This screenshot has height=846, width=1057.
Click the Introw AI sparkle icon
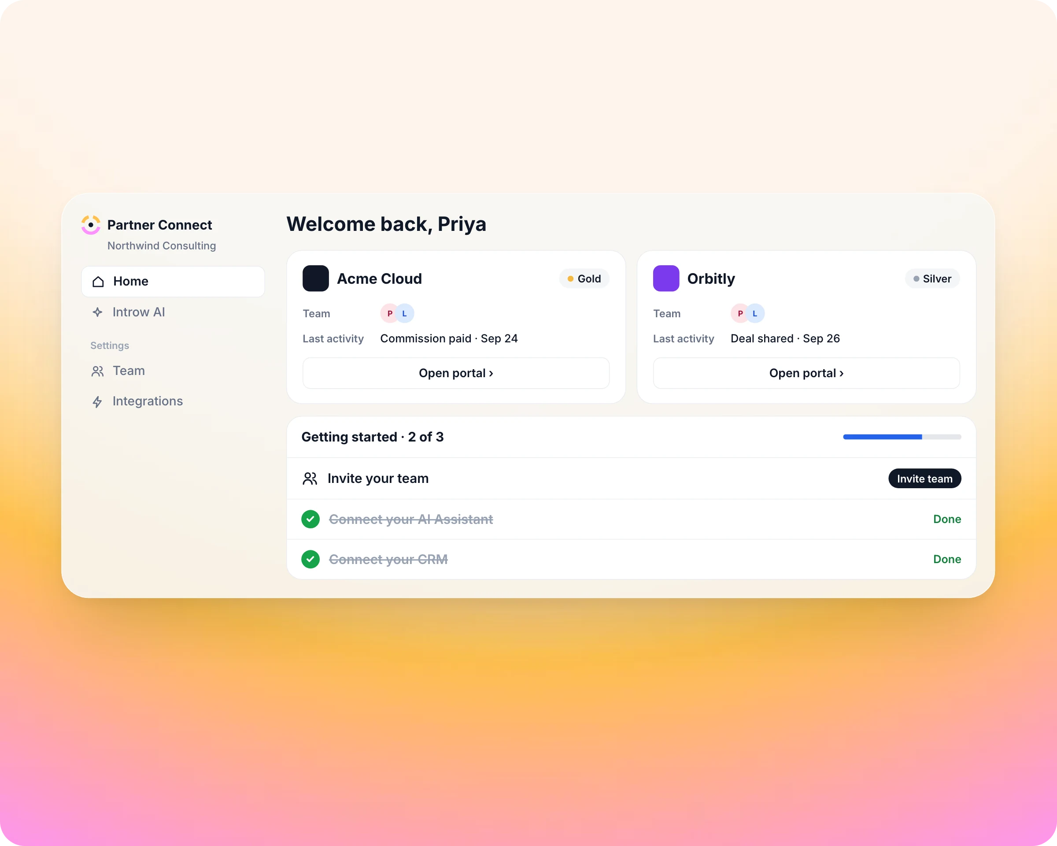(98, 312)
